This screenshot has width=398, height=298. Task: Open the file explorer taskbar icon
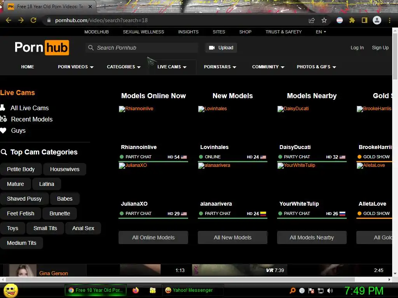coord(152,290)
